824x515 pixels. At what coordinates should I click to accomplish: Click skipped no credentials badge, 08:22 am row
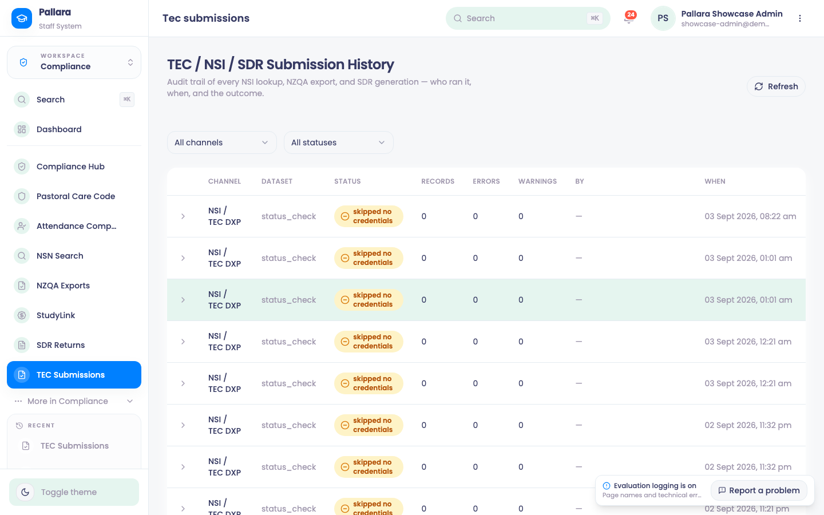(x=369, y=216)
